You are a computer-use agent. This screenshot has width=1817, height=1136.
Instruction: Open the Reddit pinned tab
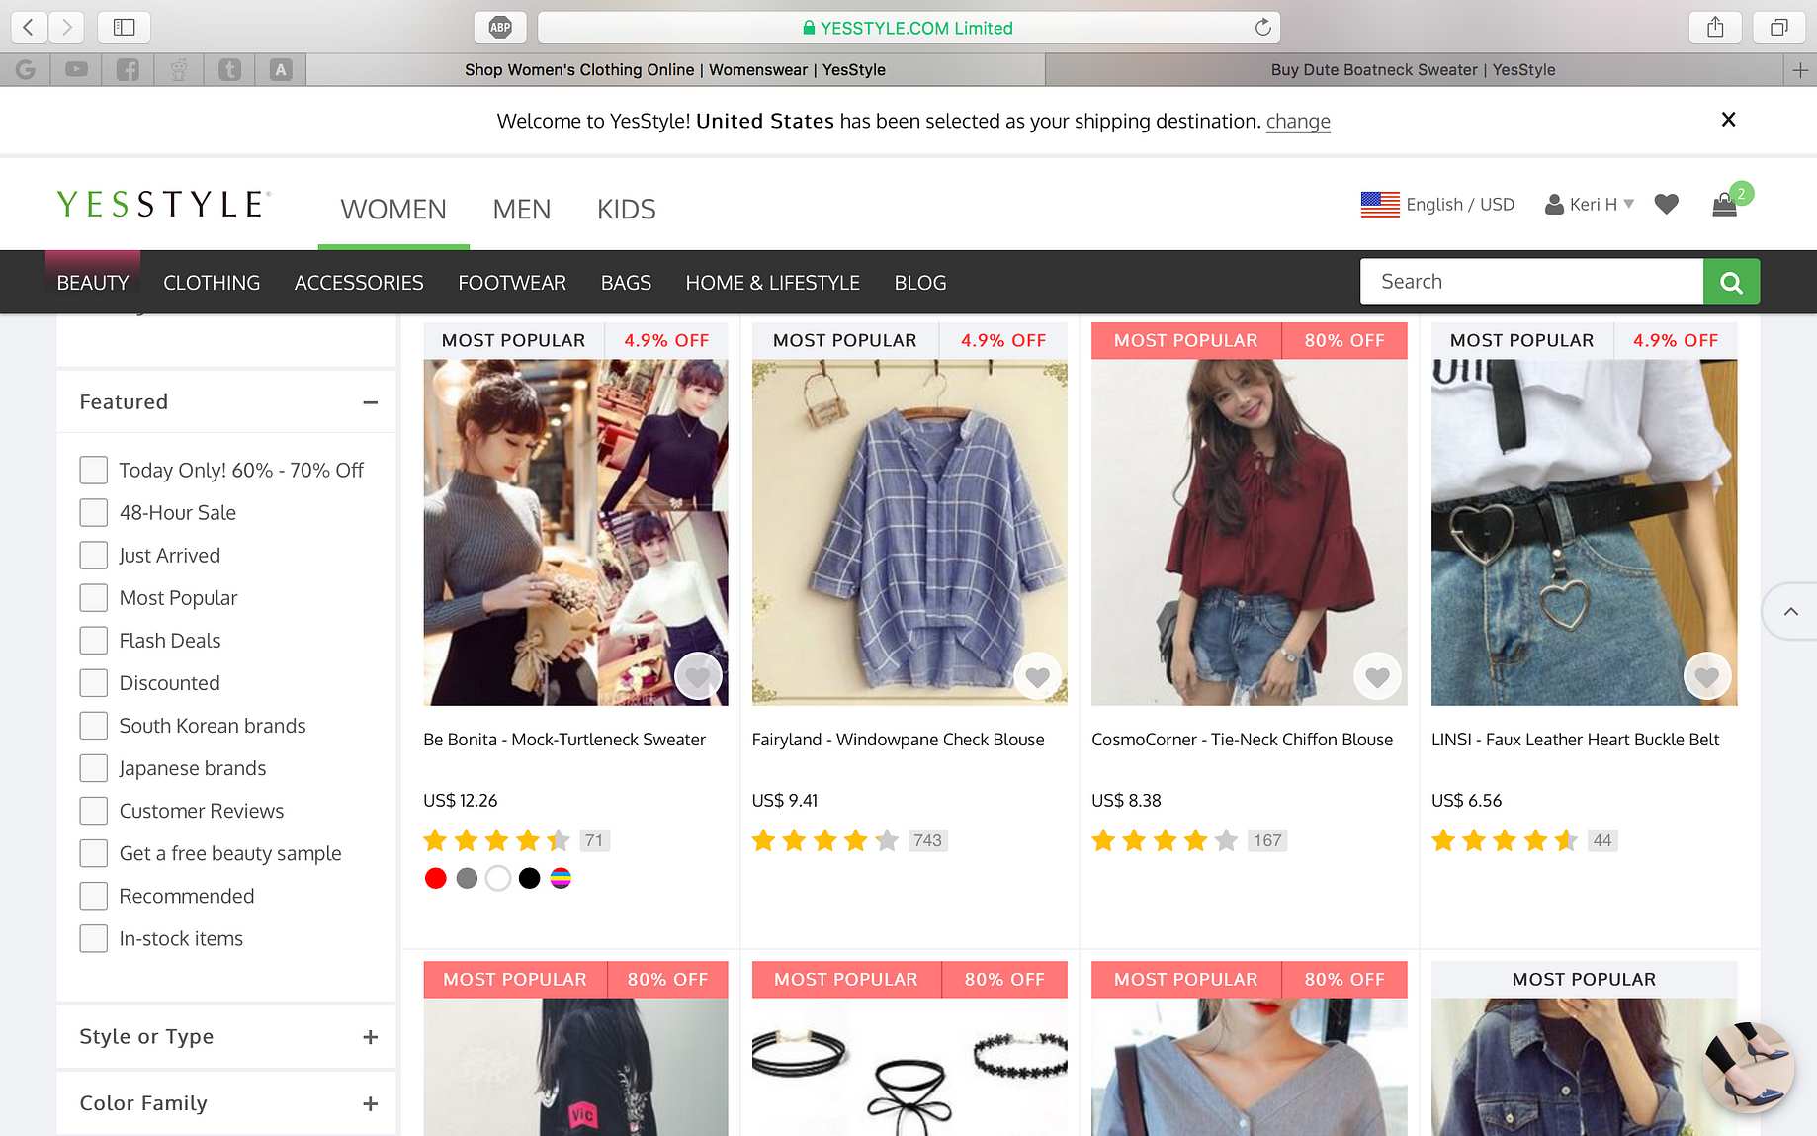coord(179,69)
